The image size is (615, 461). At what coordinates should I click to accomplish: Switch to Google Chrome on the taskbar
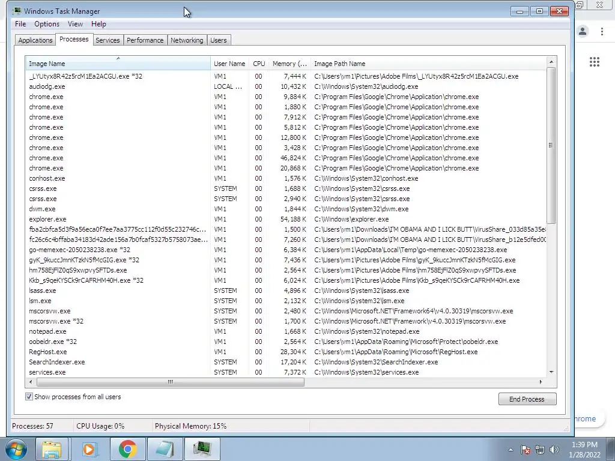(x=127, y=449)
